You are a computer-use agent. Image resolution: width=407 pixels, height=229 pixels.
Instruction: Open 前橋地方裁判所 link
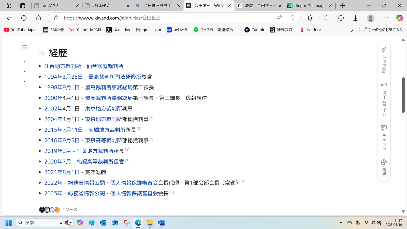pyautogui.click(x=107, y=130)
